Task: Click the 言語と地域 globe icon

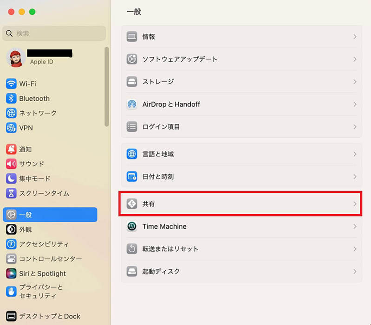Action: coord(132,154)
